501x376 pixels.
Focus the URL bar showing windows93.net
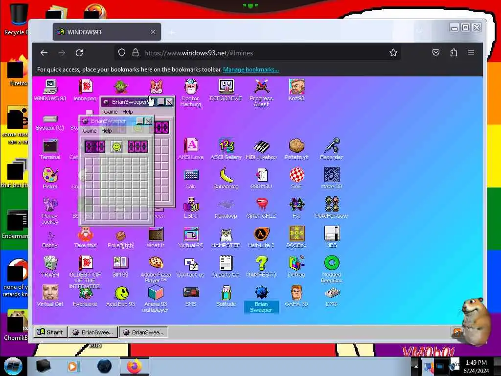[257, 53]
